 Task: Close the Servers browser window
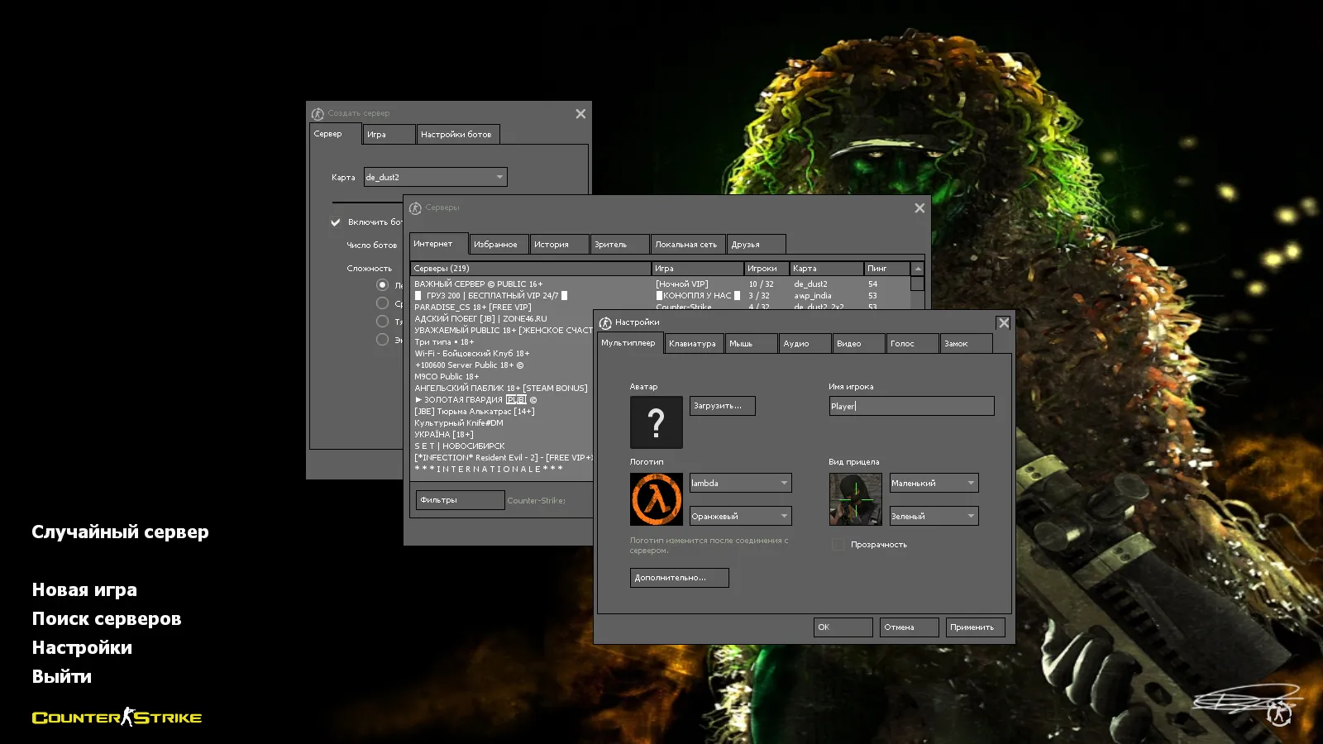tap(919, 208)
